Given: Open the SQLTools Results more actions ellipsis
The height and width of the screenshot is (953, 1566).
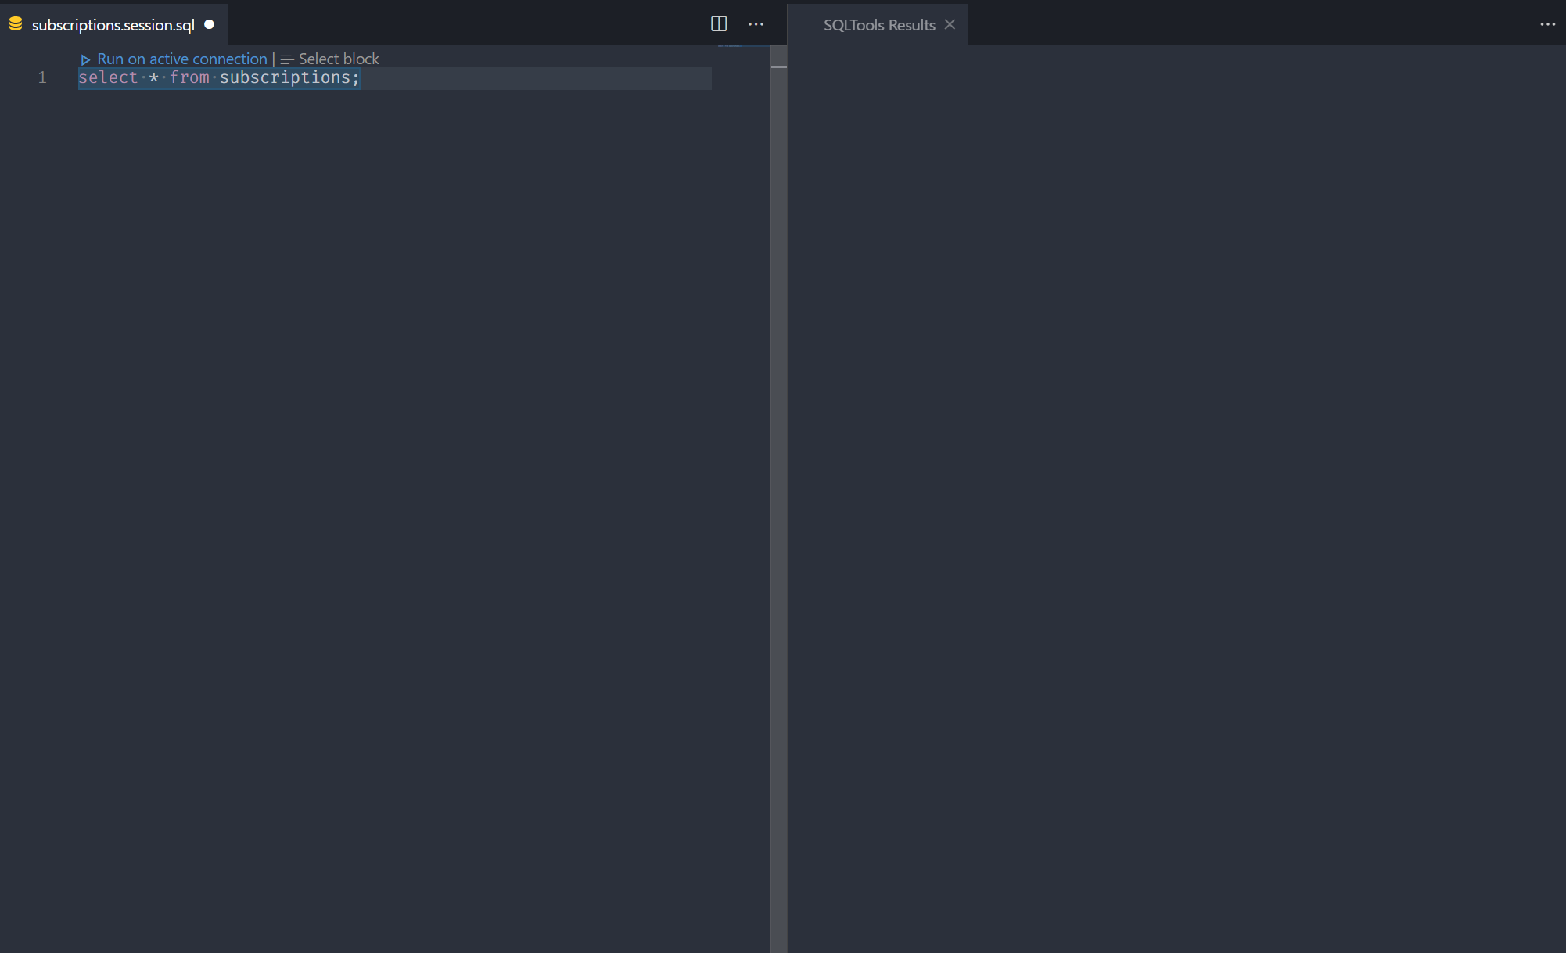Looking at the screenshot, I should click(x=1549, y=24).
